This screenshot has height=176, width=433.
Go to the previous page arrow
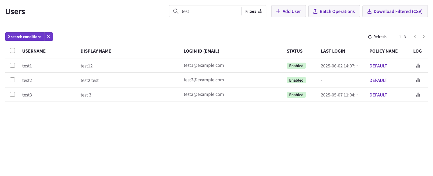click(415, 37)
